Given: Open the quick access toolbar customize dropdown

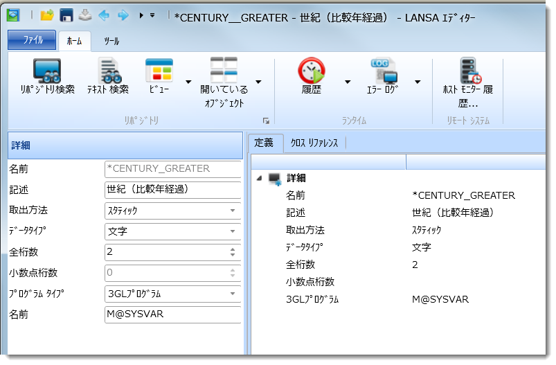Looking at the screenshot, I should [x=152, y=15].
